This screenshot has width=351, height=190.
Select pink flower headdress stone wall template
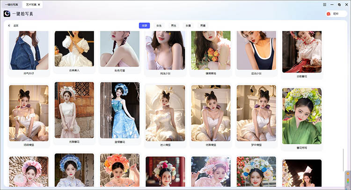pos(29,172)
